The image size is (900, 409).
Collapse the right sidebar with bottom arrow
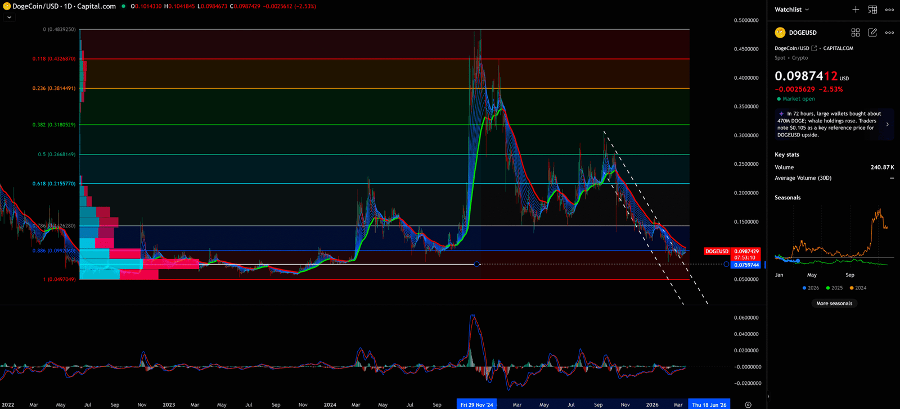click(768, 396)
